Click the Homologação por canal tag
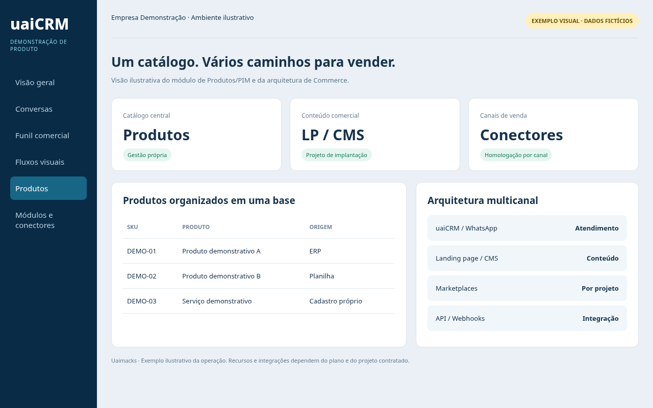This screenshot has width=653, height=408. (516, 155)
